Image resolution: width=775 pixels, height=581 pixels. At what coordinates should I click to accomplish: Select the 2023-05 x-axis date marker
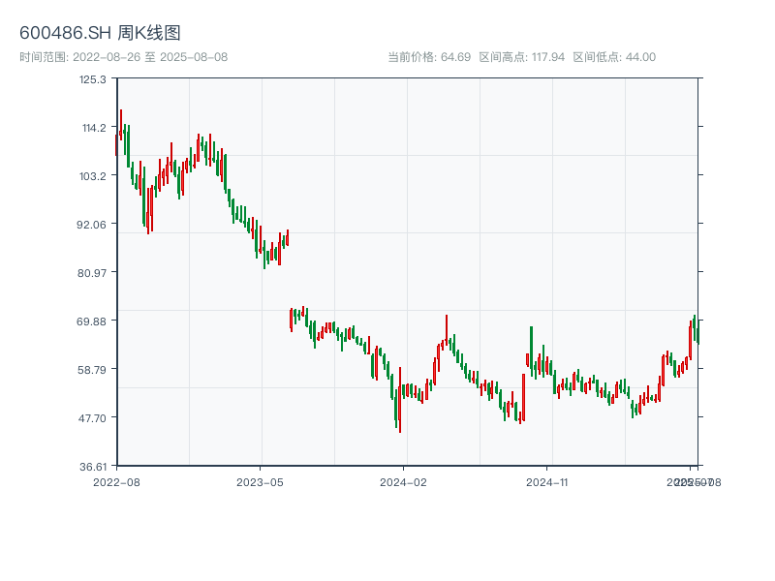pos(260,481)
